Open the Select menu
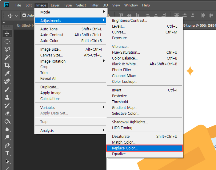The image size is (216, 170). click(81, 5)
